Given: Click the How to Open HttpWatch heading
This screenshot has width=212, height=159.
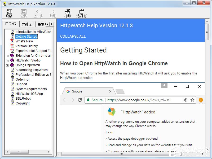Looking at the screenshot, I should pos(114,63).
